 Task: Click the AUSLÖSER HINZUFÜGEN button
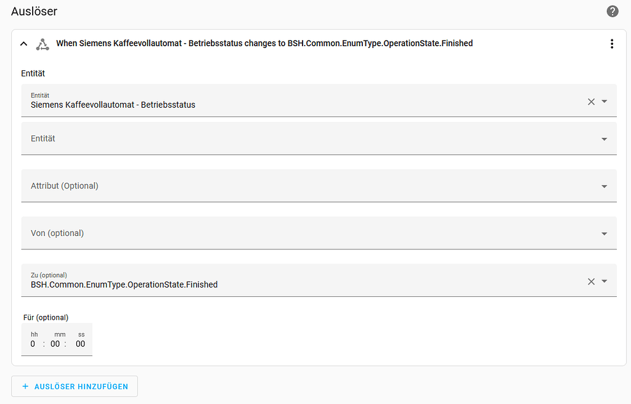pyautogui.click(x=74, y=386)
